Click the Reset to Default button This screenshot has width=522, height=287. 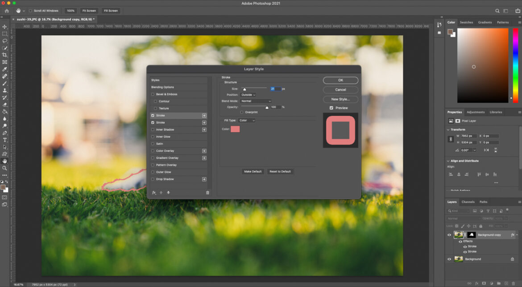point(280,171)
